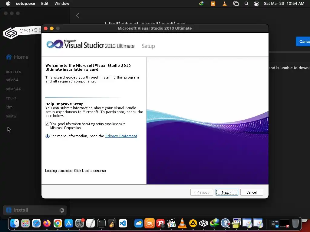310x232 pixels.
Task: Click the arrow on the Install button
Action: [62, 210]
